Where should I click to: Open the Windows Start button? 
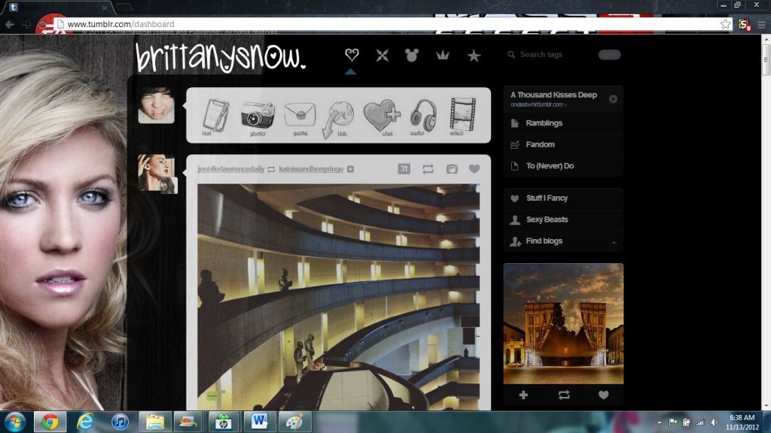click(15, 422)
